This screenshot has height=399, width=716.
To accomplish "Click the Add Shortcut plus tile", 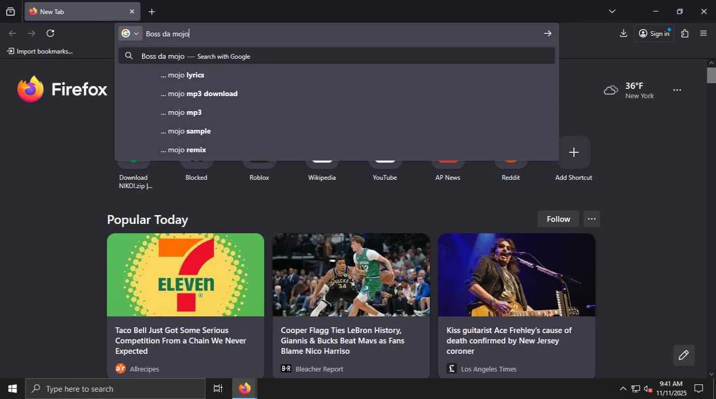I will [x=573, y=152].
